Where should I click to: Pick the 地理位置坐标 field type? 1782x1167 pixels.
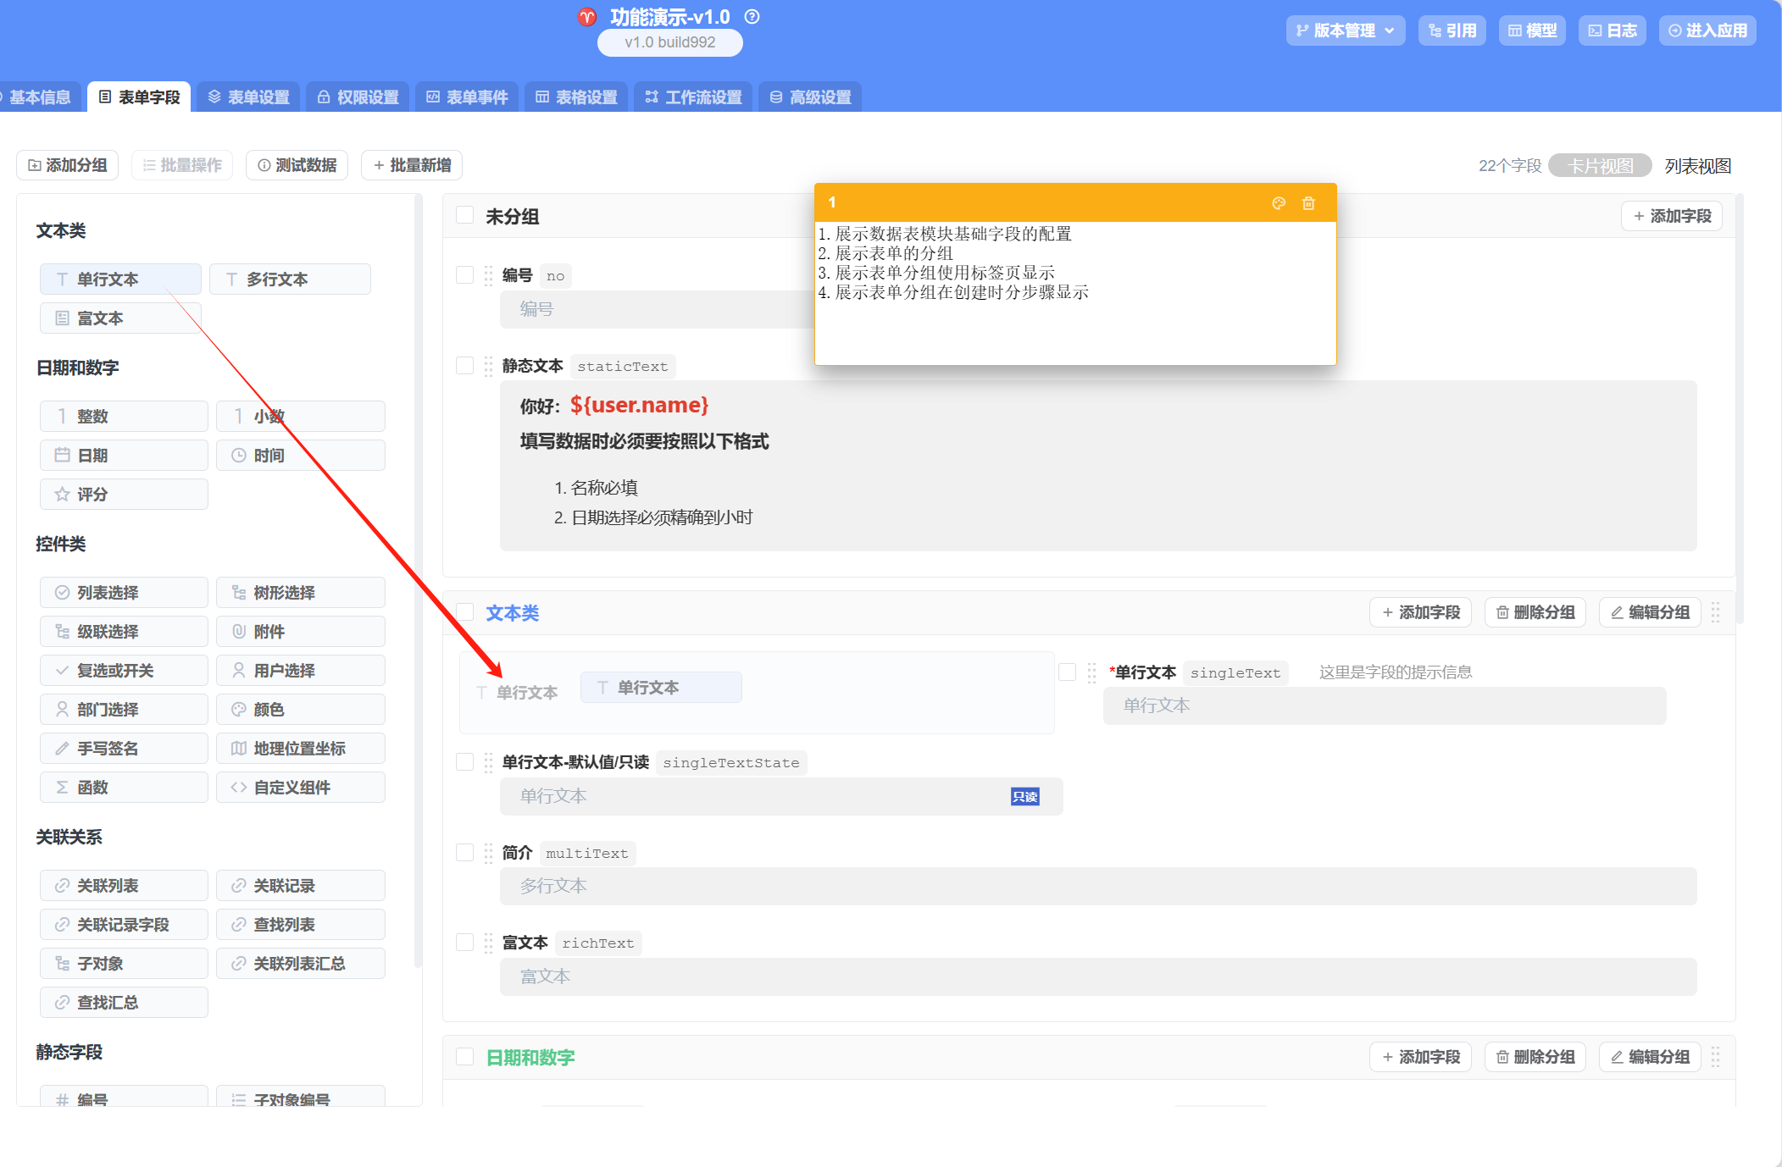300,749
